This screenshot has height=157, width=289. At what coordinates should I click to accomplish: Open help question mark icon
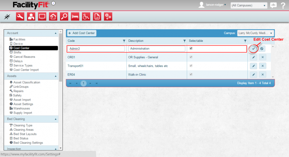point(283,5)
